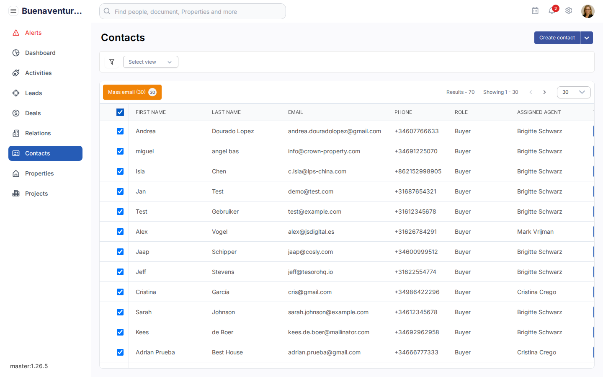Uncheck the Jan Test checkbox
The width and height of the screenshot is (603, 377).
click(x=120, y=191)
